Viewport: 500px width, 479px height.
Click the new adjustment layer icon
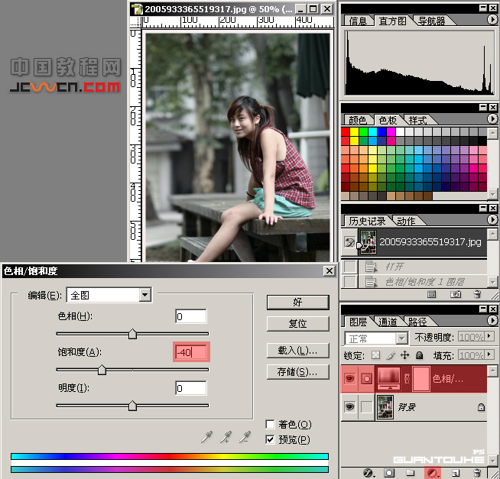click(432, 473)
